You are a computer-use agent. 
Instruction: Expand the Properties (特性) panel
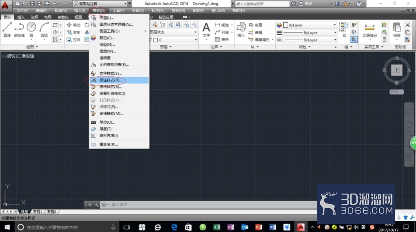[x=305, y=47]
